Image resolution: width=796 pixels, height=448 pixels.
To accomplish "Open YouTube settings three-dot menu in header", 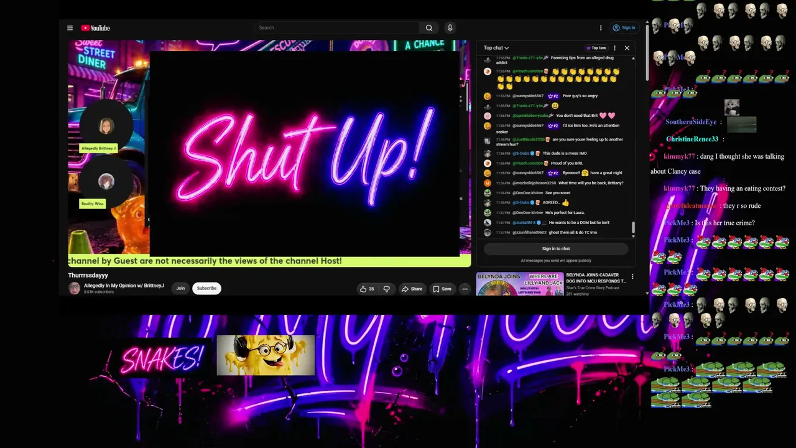I will 601,28.
